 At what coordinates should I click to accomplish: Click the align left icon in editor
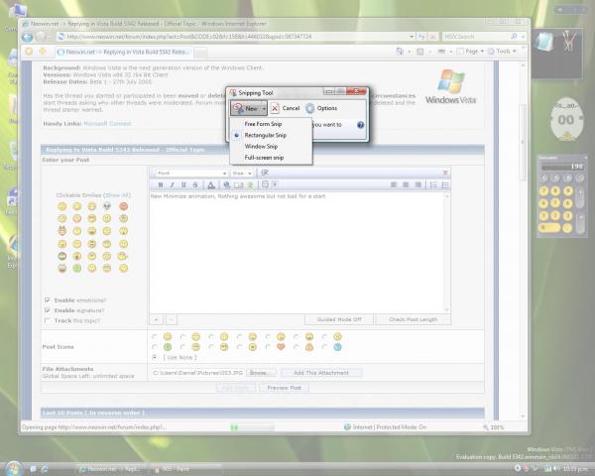pyautogui.click(x=394, y=184)
